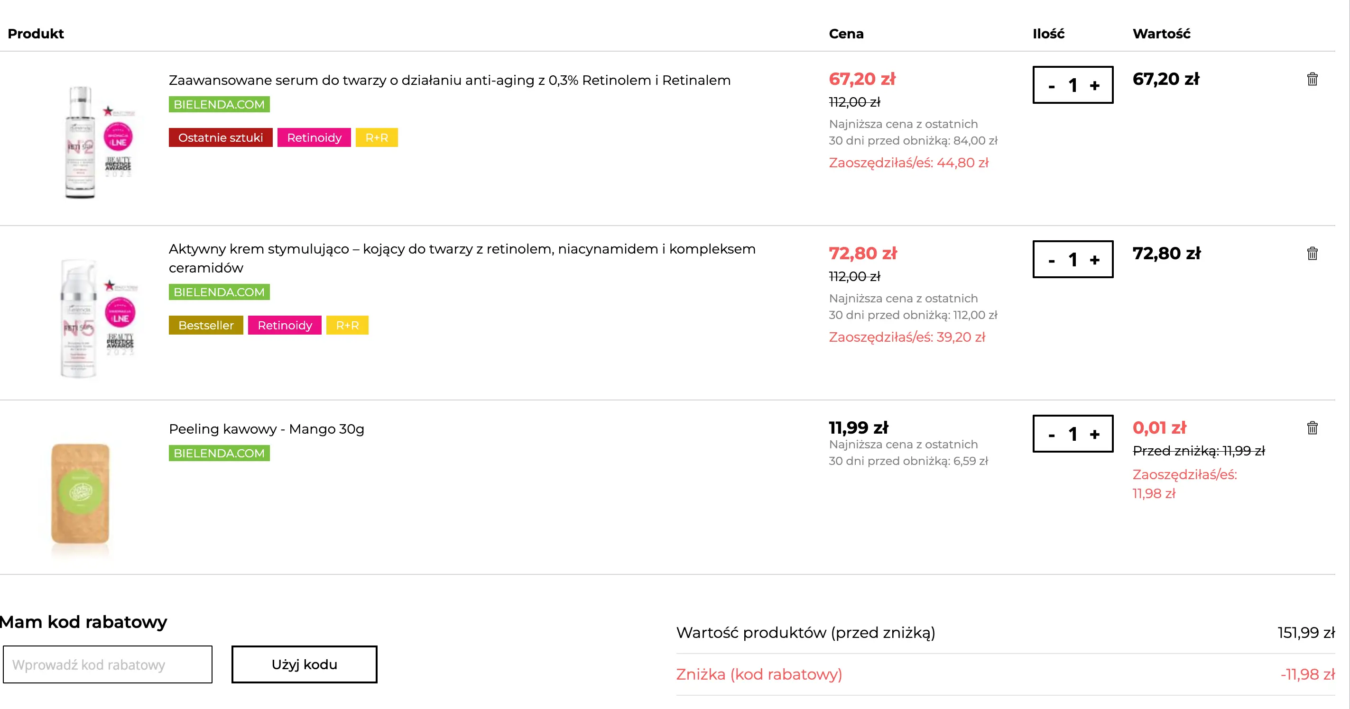Click the Retinol serum product thumbnail

[97, 141]
